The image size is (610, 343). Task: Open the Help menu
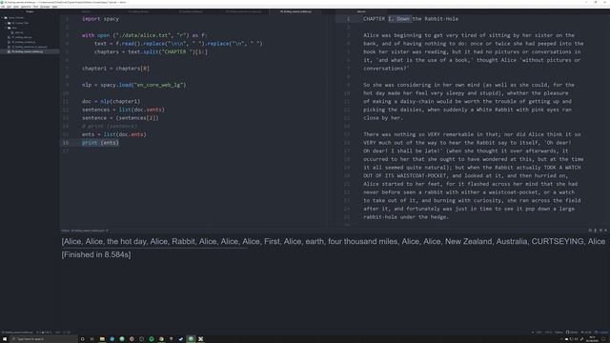tap(55, 7)
